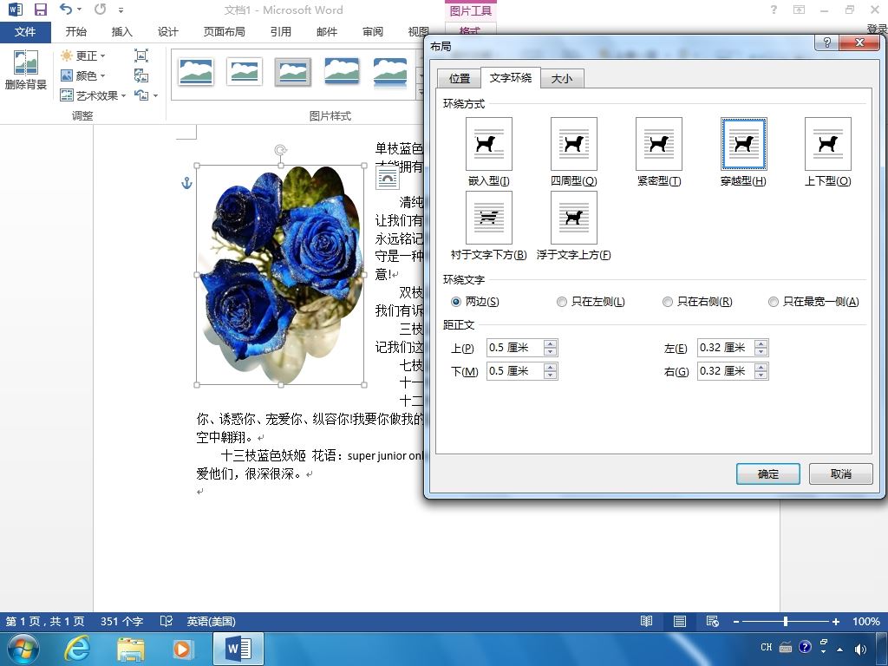The image size is (888, 666).
Task: Click Cancel (取消) in layout dialog
Action: click(841, 474)
